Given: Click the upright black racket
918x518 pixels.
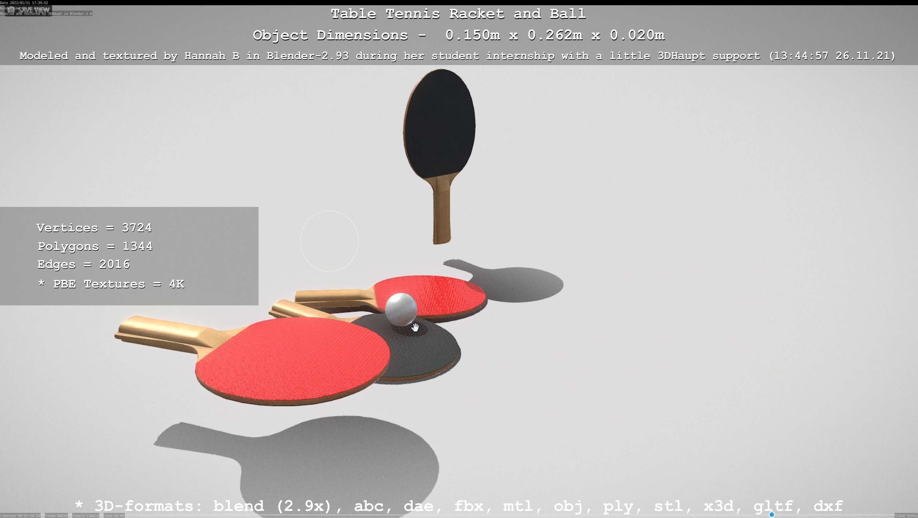Looking at the screenshot, I should pyautogui.click(x=439, y=157).
